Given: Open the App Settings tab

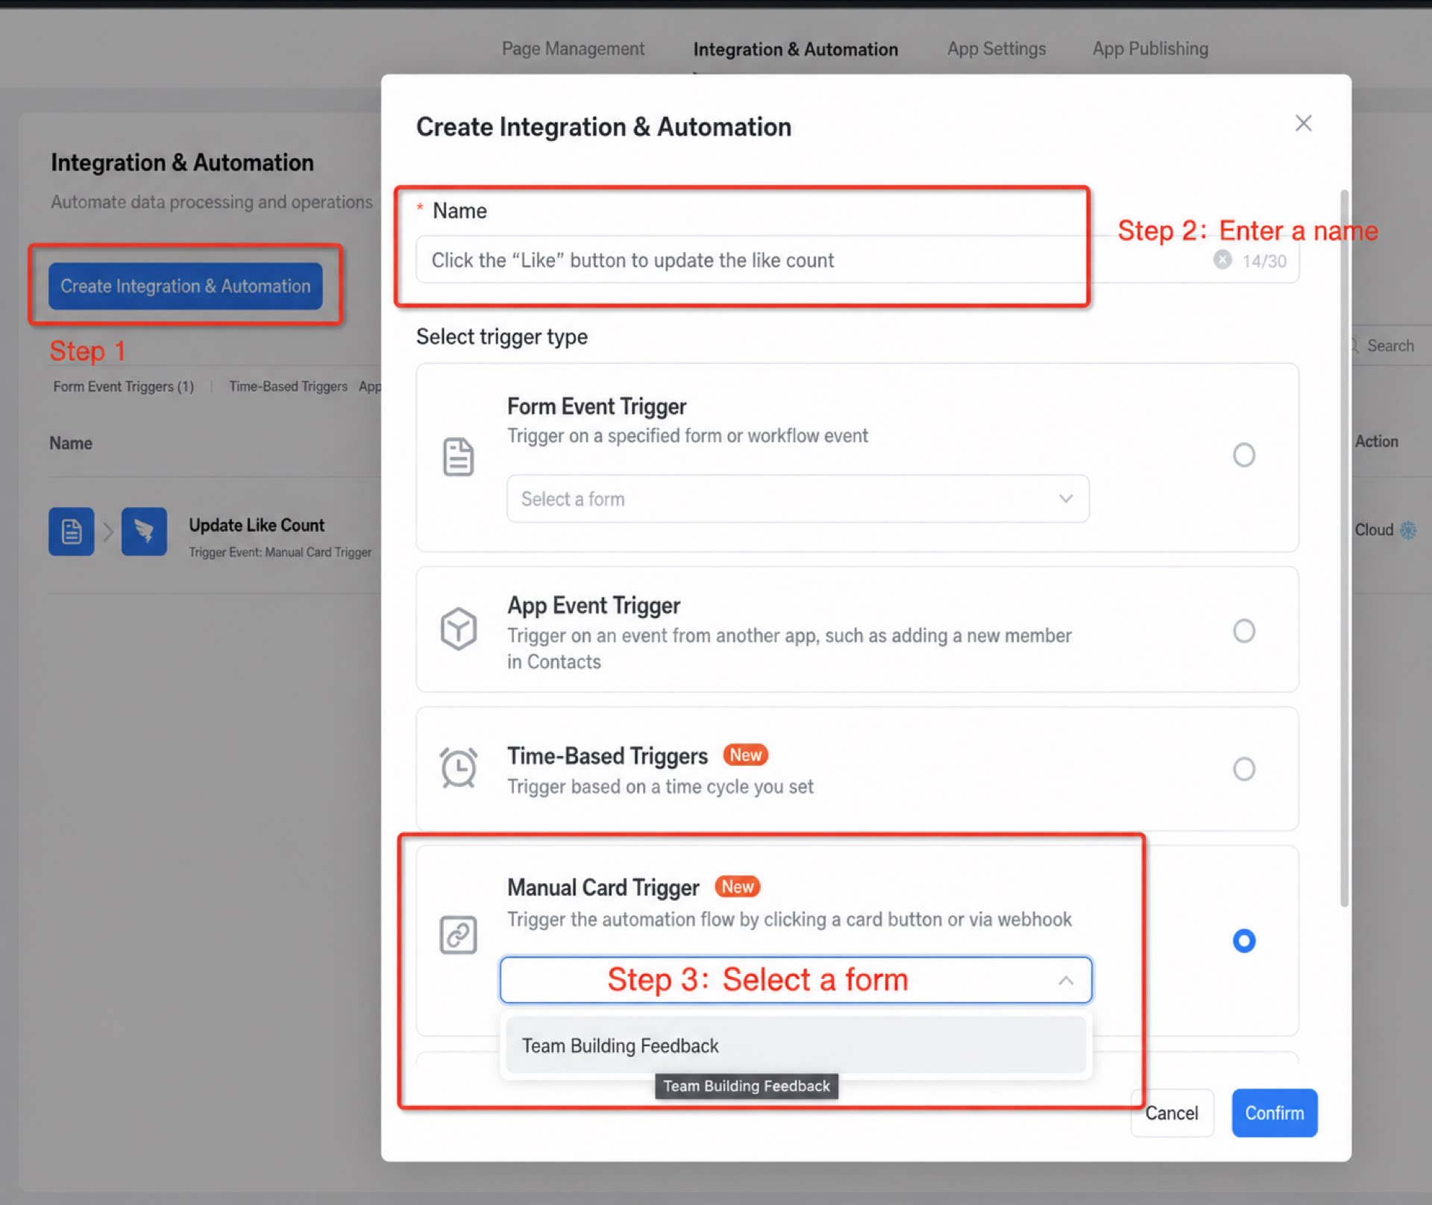Looking at the screenshot, I should pyautogui.click(x=996, y=49).
